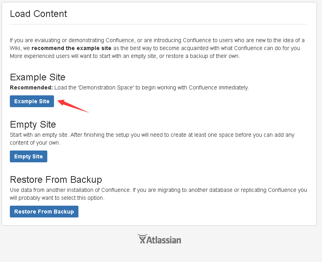Click the bold 'Recommended:' label
The image size is (322, 262).
tap(32, 87)
